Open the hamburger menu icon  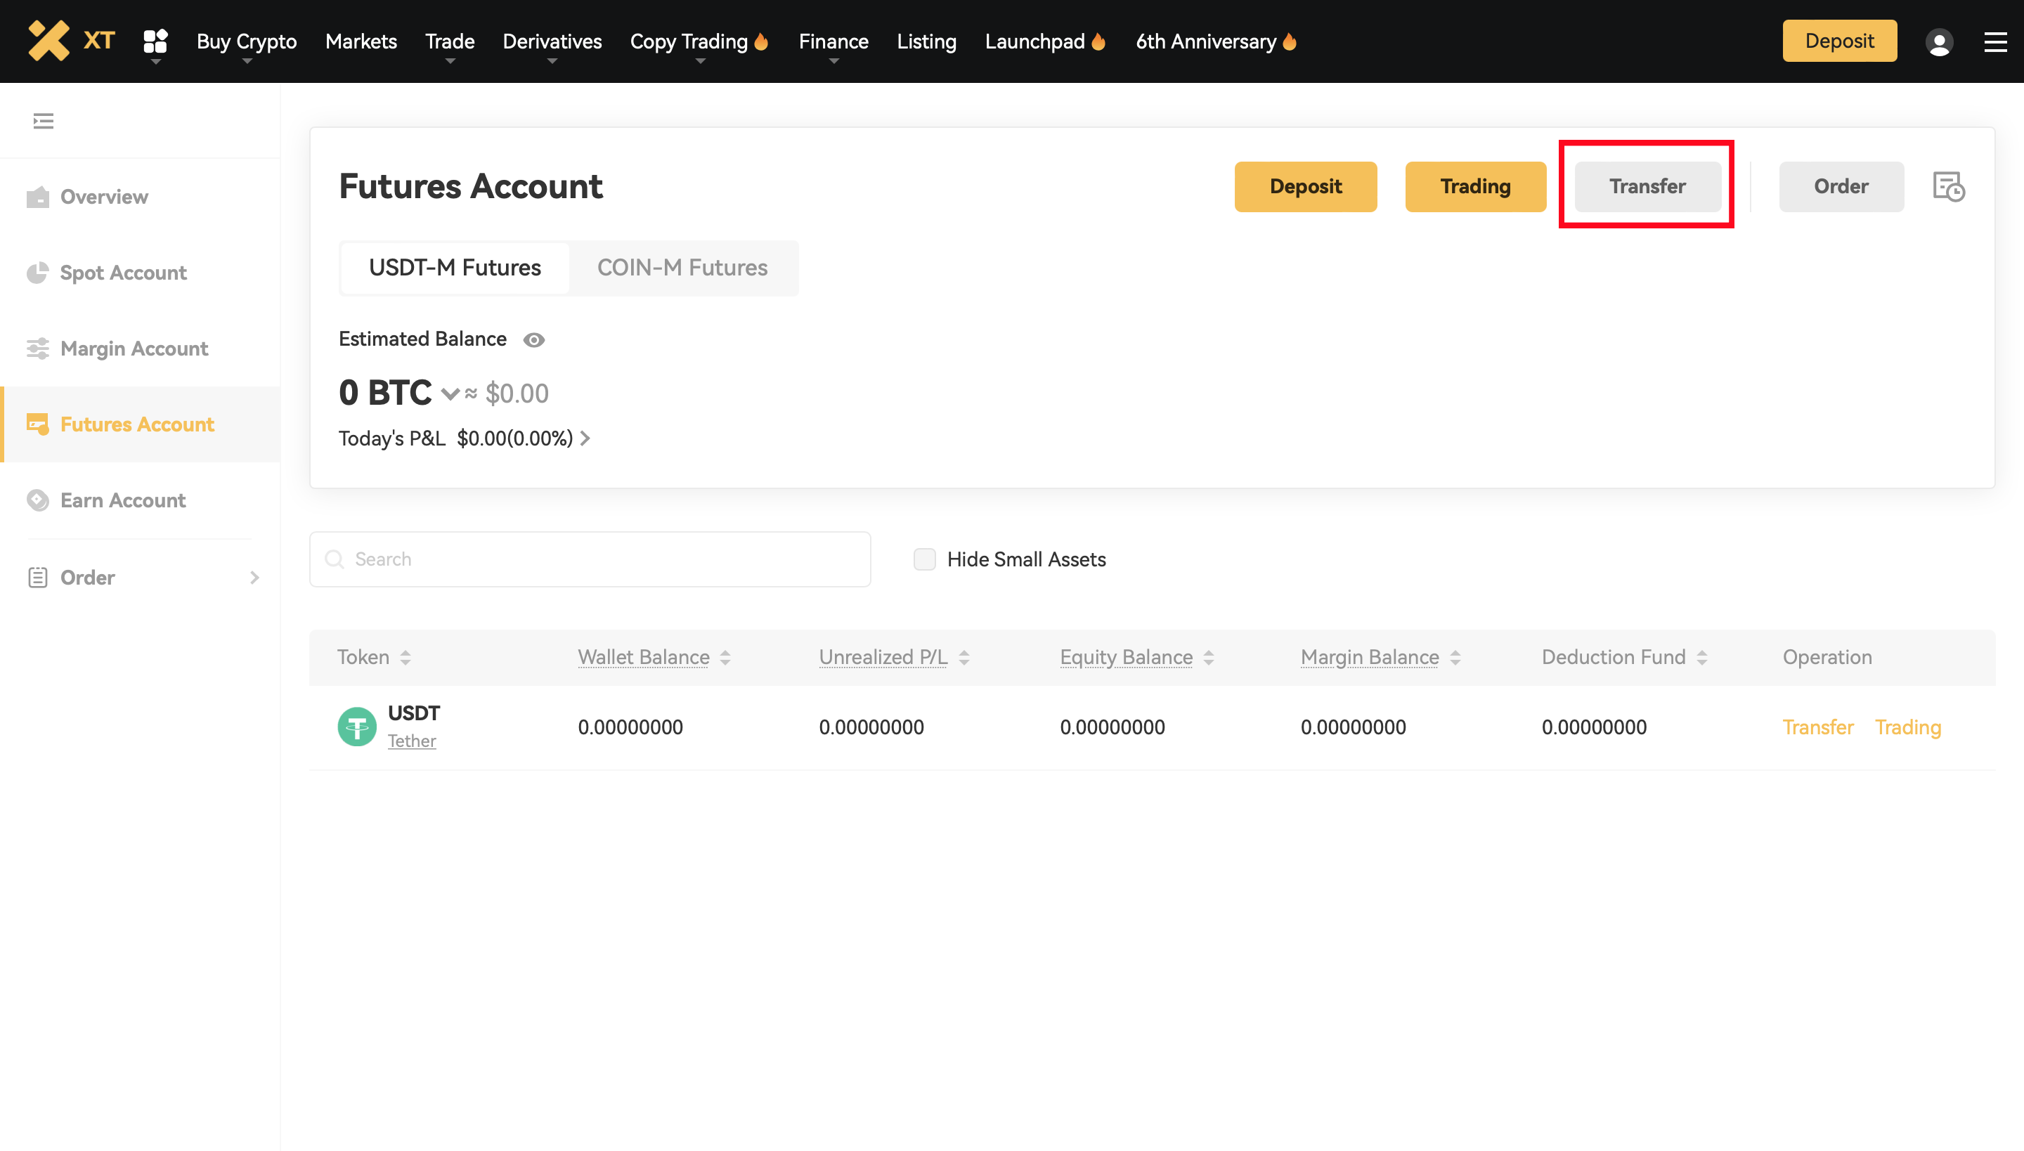1994,41
